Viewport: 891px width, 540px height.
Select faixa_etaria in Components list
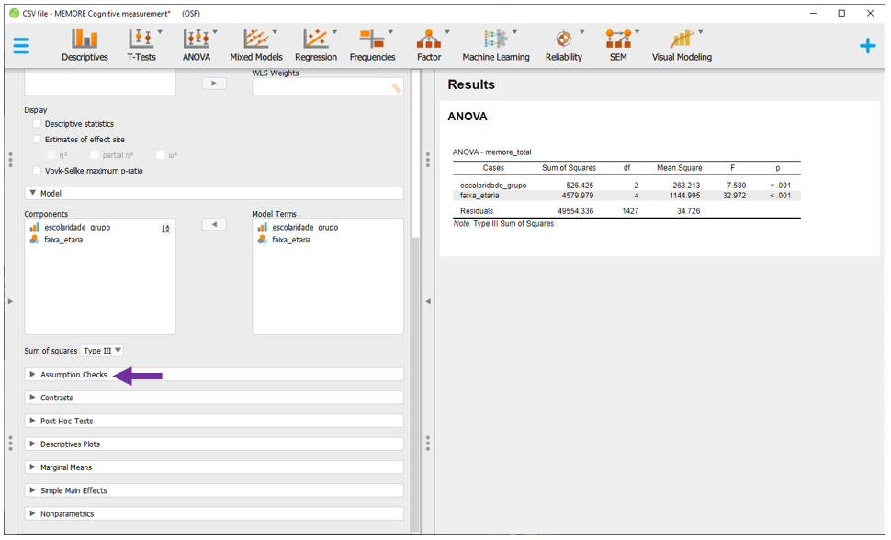pos(62,240)
